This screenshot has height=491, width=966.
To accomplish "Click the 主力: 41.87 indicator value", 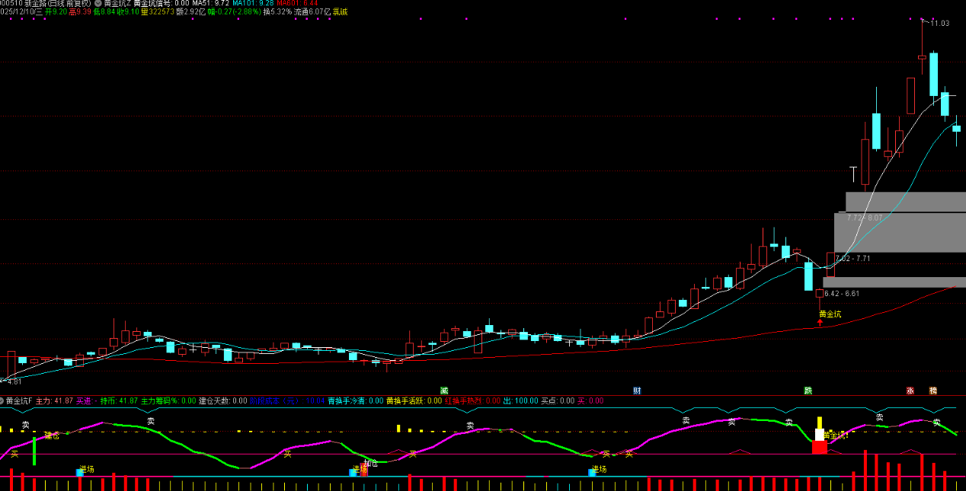I will pyautogui.click(x=54, y=400).
